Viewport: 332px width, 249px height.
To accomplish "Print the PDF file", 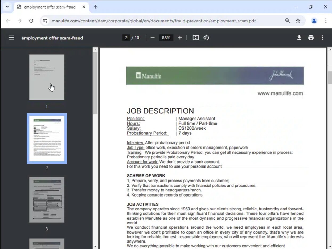I will click(311, 38).
